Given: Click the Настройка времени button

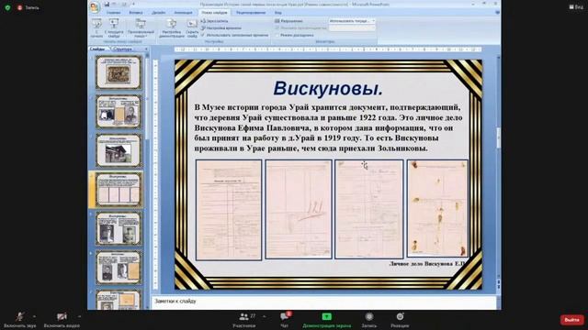Looking at the screenshot, I should (x=221, y=28).
